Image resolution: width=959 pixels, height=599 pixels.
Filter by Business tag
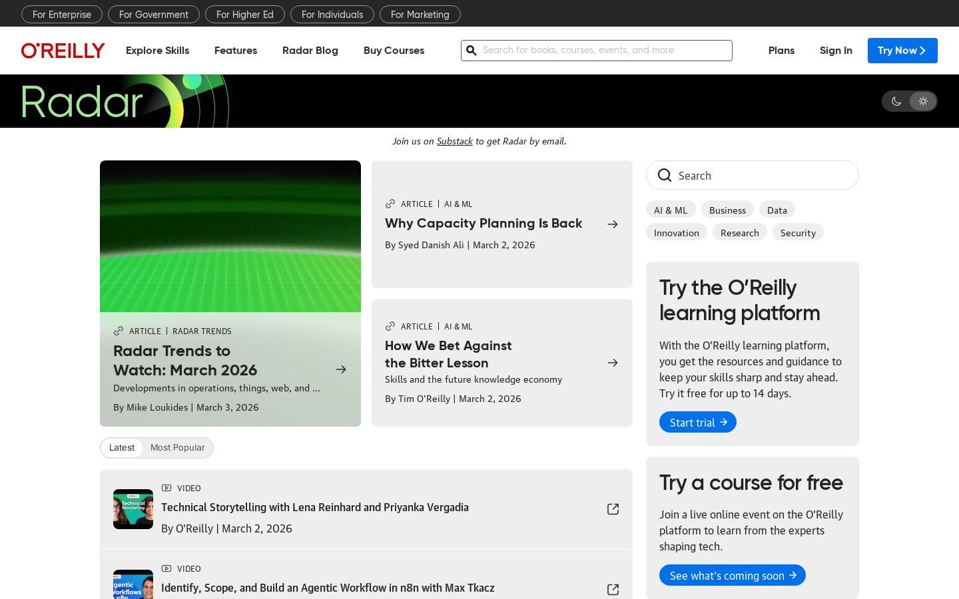727,210
